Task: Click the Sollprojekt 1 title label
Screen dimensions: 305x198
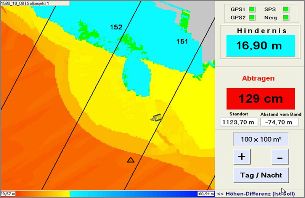Action: (38, 3)
